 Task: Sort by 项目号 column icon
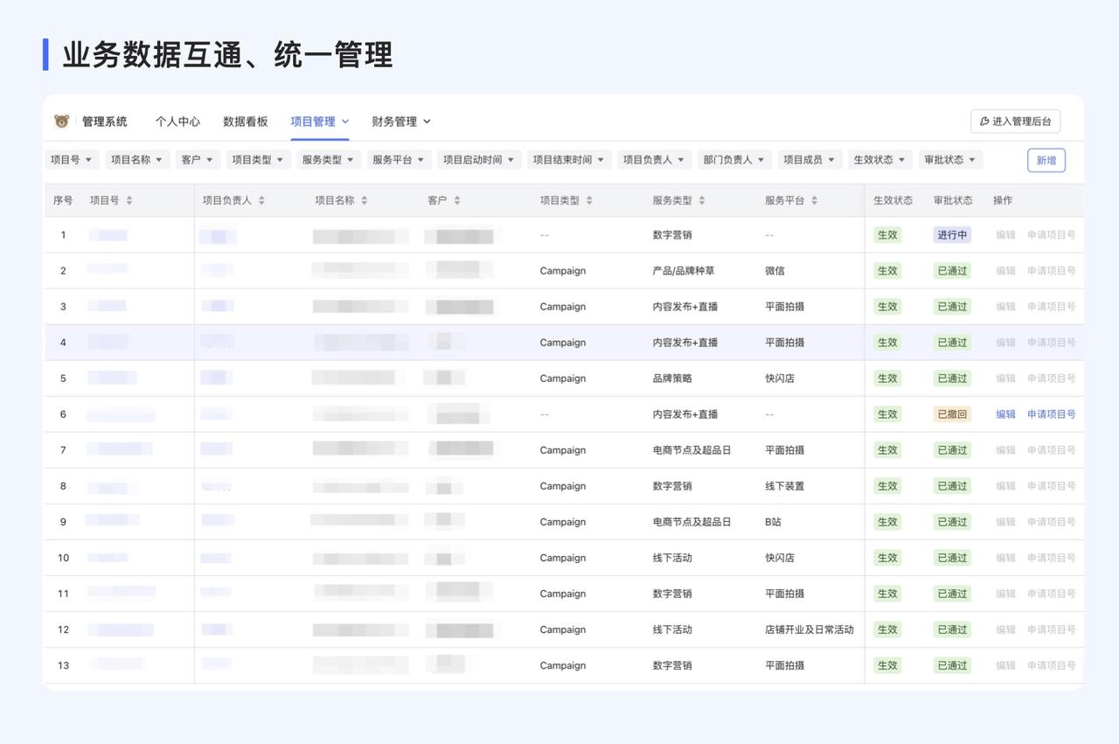pos(129,200)
